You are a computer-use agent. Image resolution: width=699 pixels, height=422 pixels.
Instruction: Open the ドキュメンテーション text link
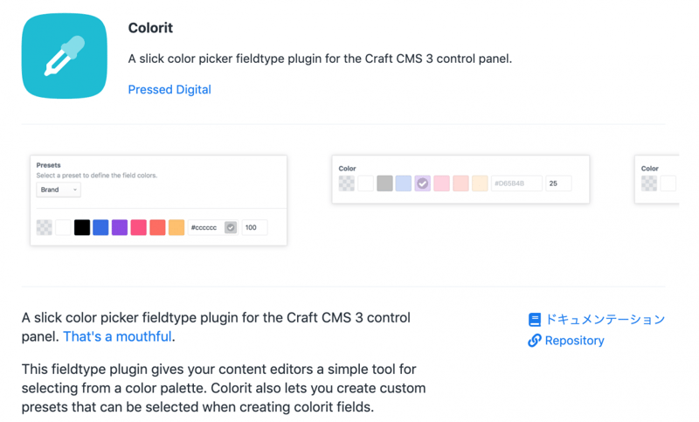pyautogui.click(x=605, y=320)
